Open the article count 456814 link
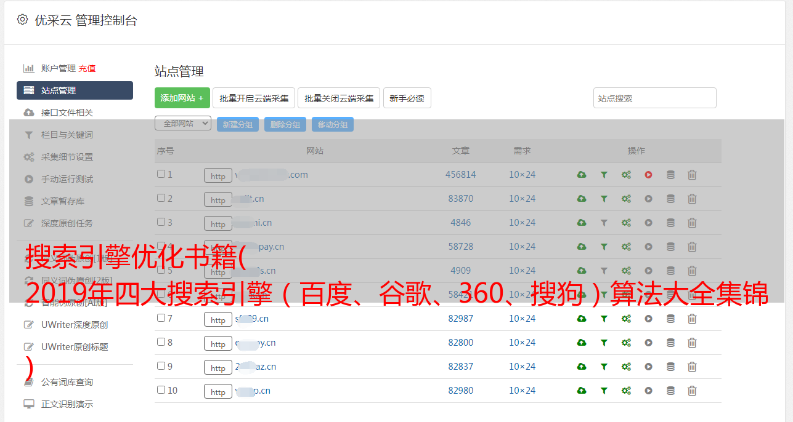793x422 pixels. pos(461,175)
